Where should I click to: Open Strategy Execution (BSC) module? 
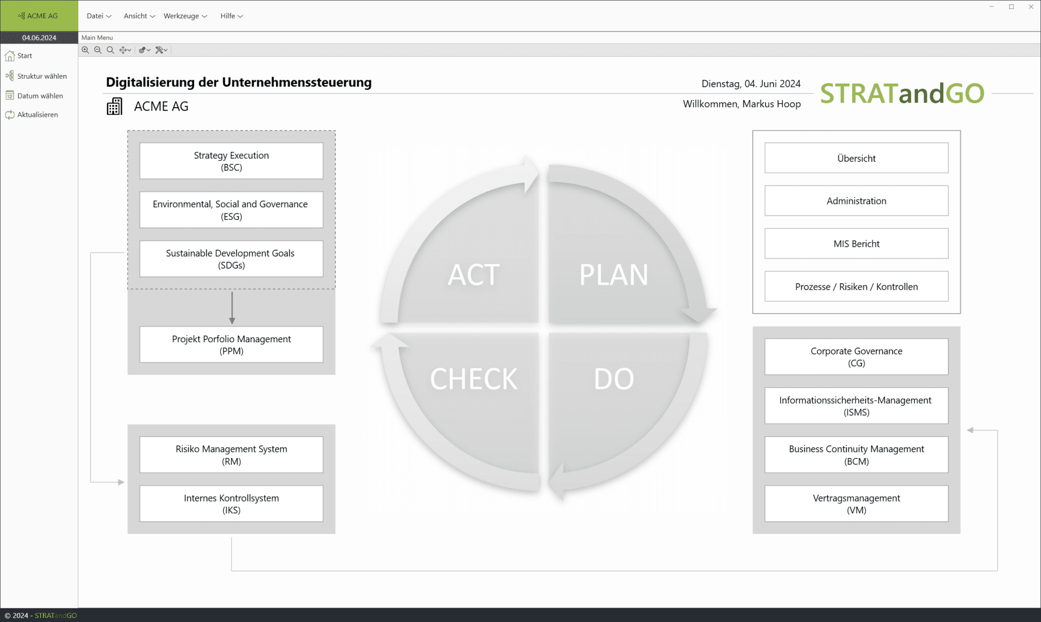[x=231, y=161]
